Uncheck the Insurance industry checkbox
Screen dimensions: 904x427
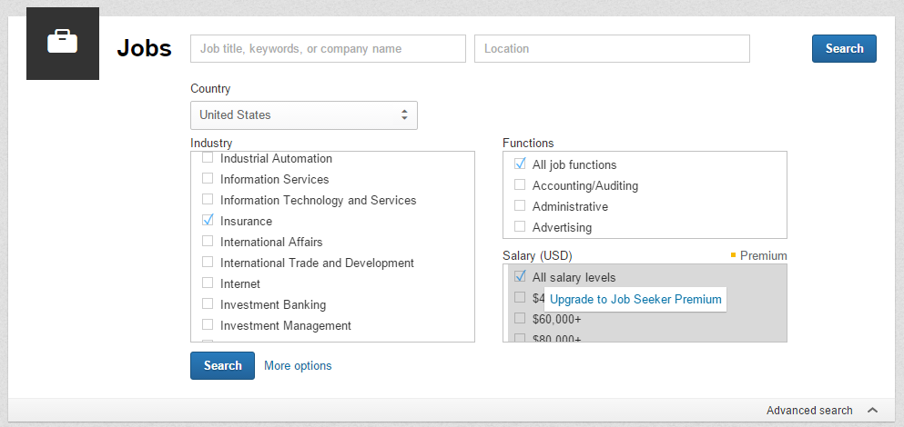click(x=208, y=221)
